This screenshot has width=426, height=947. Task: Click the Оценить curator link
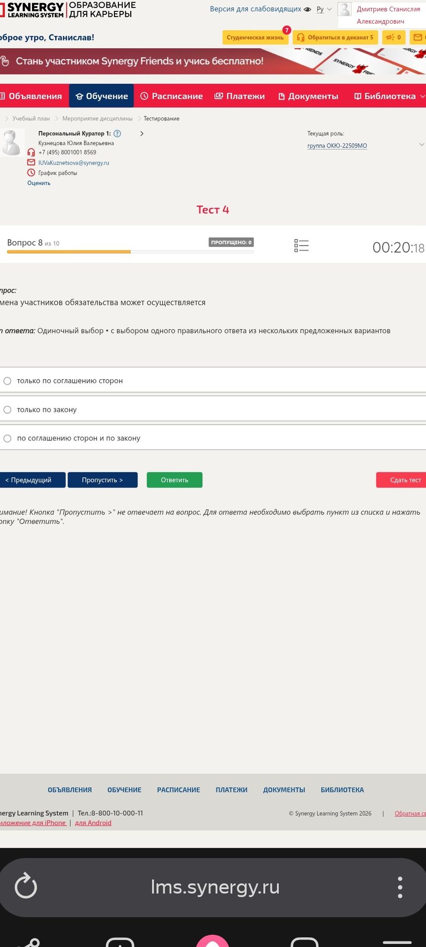[39, 183]
